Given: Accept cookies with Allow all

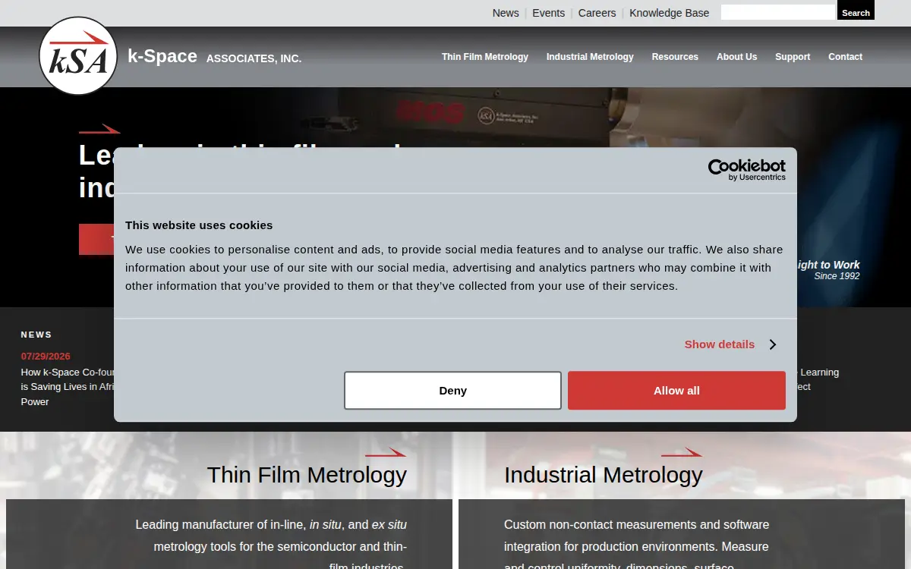Looking at the screenshot, I should click(x=676, y=391).
